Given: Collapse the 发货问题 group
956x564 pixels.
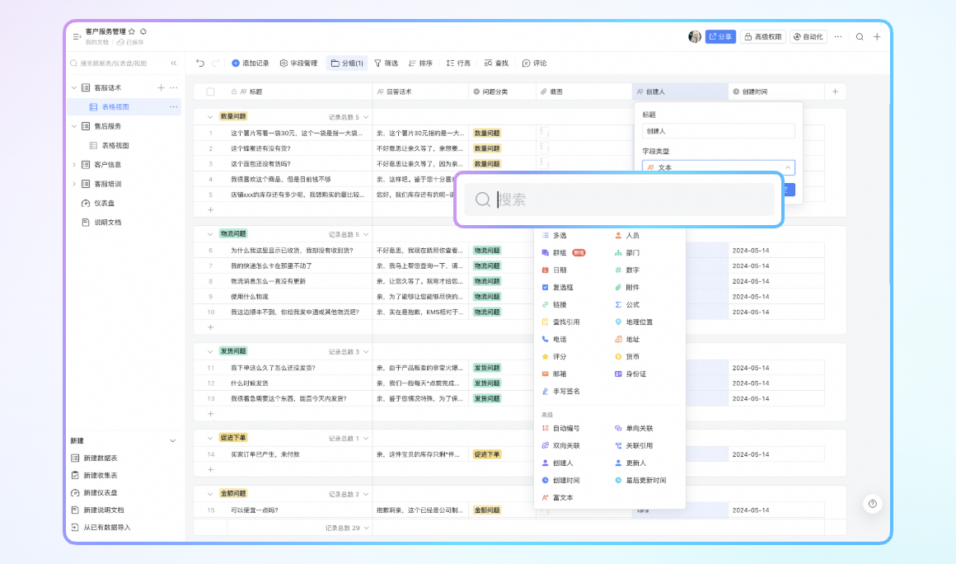Looking at the screenshot, I should click(210, 351).
